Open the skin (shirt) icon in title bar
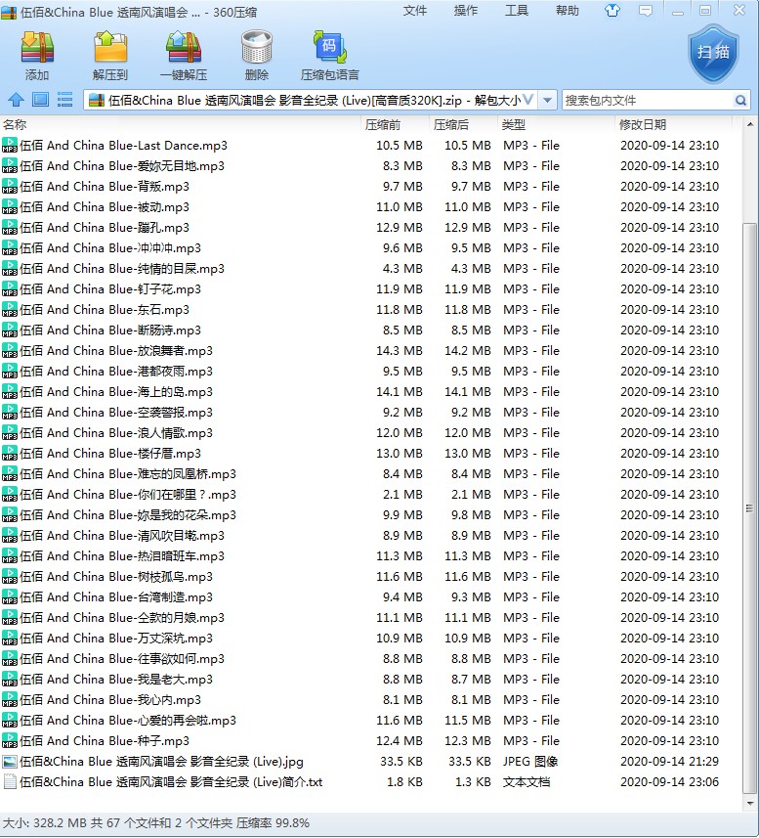The height and width of the screenshot is (838, 759). click(x=612, y=11)
